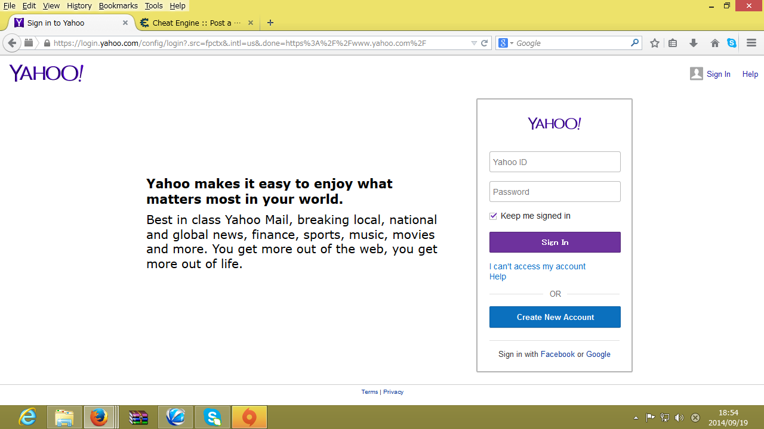Expand the URL bar history dropdown
Viewport: 764px width, 429px height.
click(x=474, y=43)
